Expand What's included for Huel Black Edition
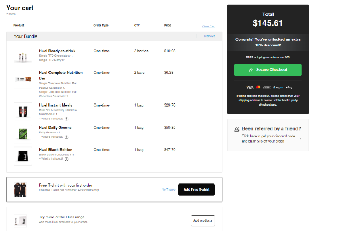This screenshot has height=239, width=340. [52, 158]
